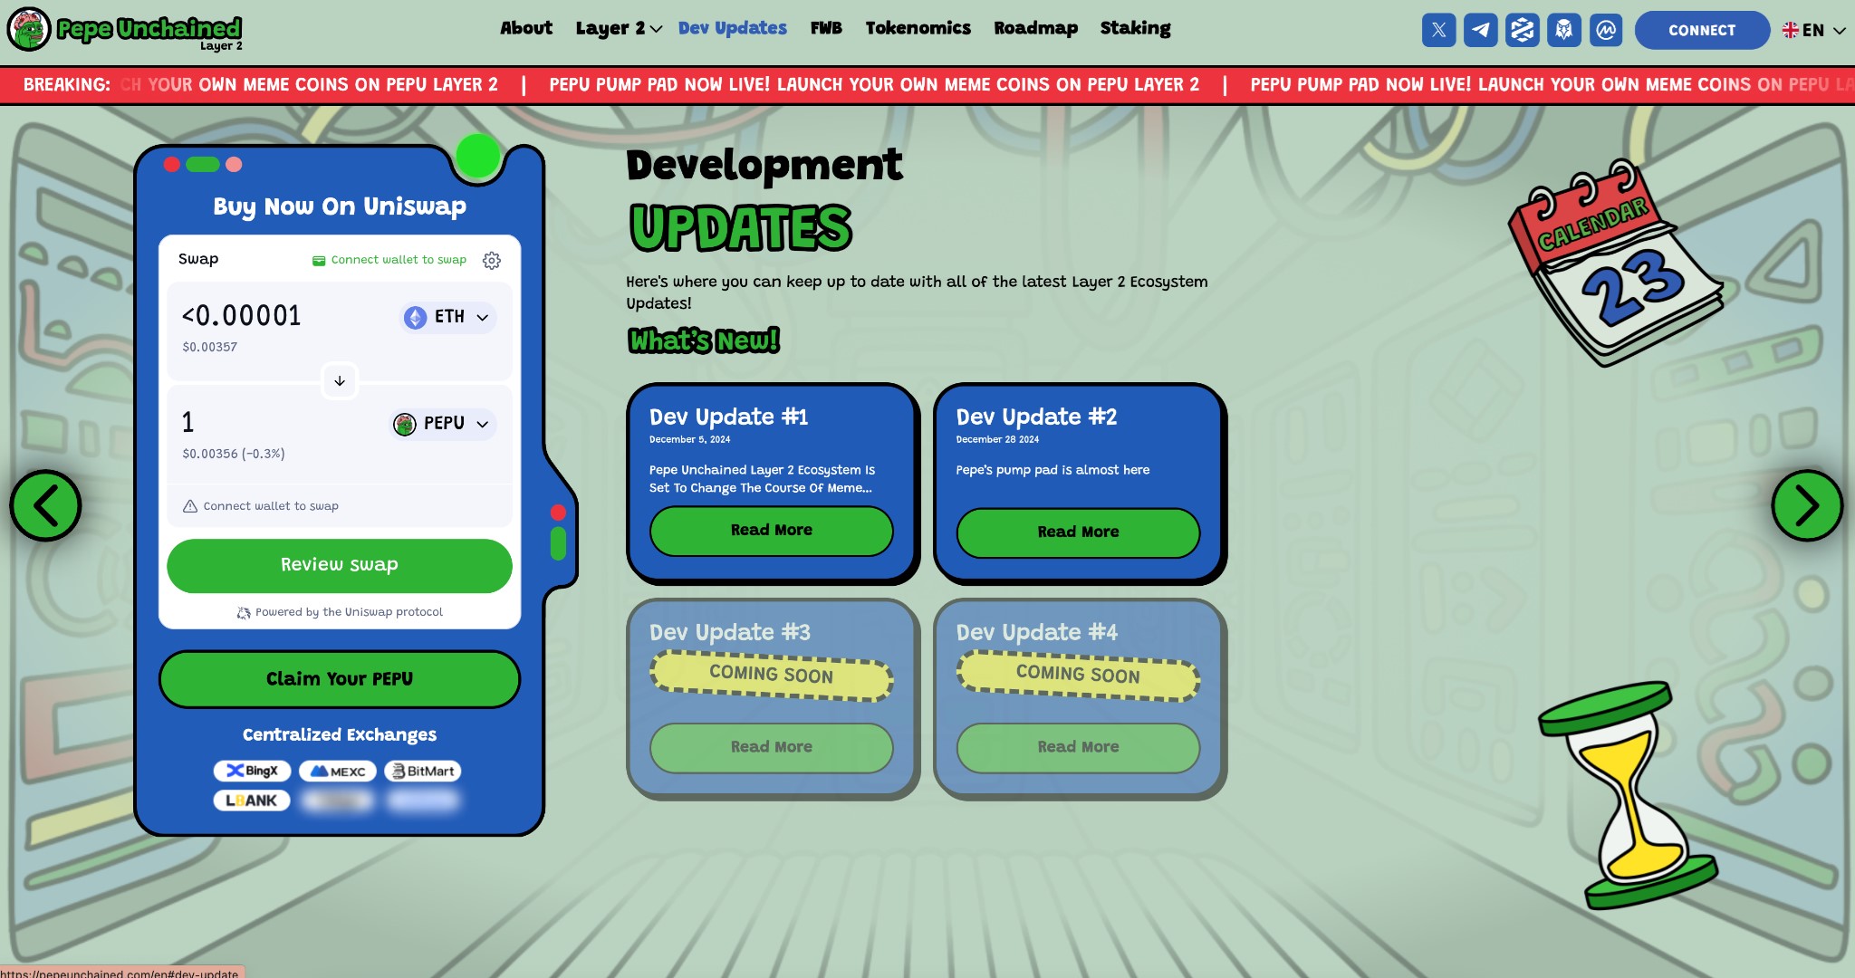Open the Staking nav item
This screenshot has width=1855, height=978.
pos(1135,28)
